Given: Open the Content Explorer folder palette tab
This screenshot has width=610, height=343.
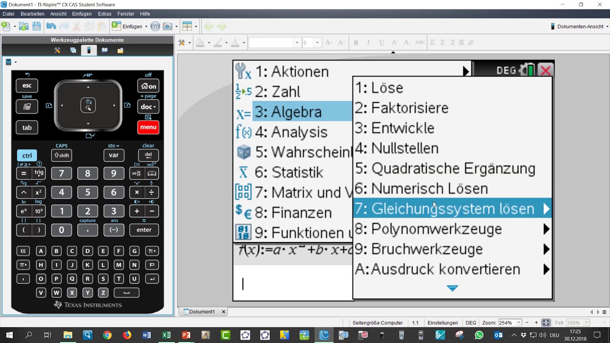Looking at the screenshot, I should 120,50.
